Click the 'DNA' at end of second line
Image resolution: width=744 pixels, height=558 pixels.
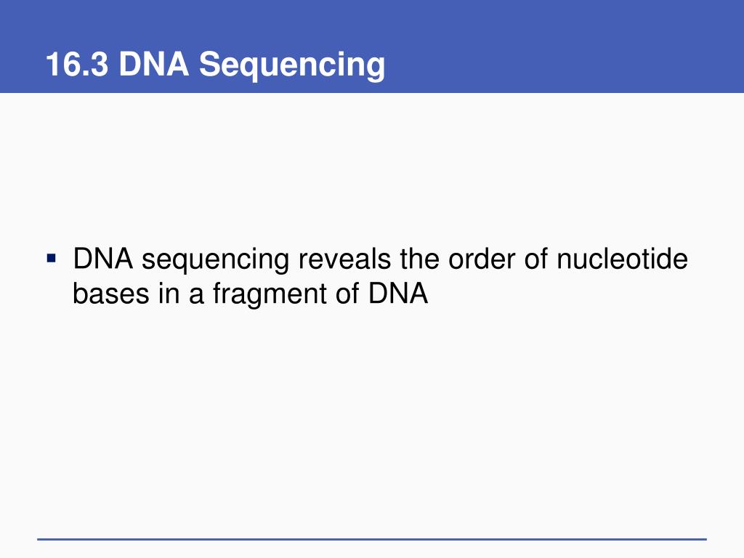pyautogui.click(x=398, y=294)
